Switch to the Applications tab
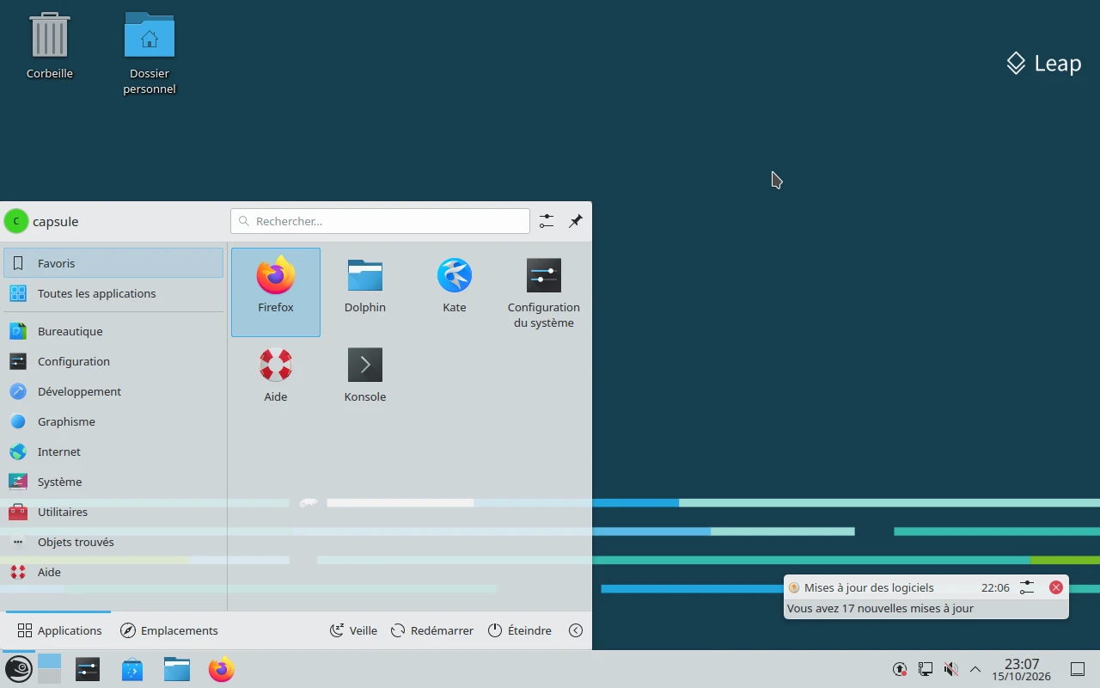This screenshot has width=1100, height=688. coord(59,630)
